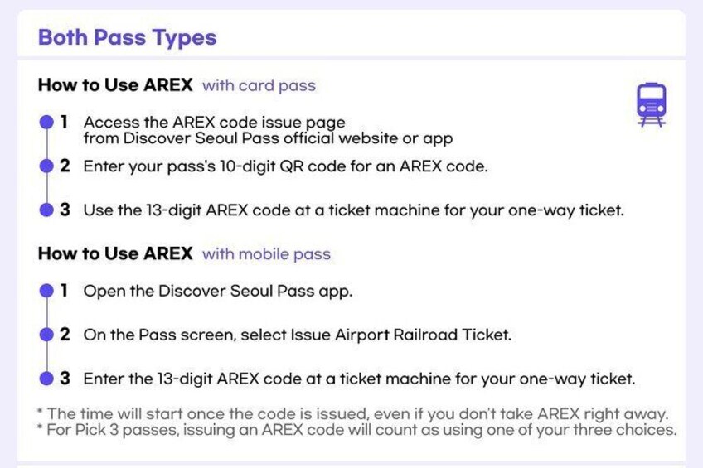
Task: Click the "How to Use AREX" card pass heading
Action: point(115,85)
